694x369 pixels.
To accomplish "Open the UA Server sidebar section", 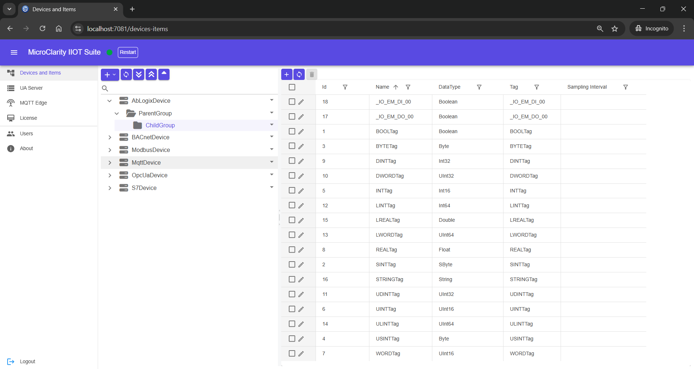I will pyautogui.click(x=31, y=88).
